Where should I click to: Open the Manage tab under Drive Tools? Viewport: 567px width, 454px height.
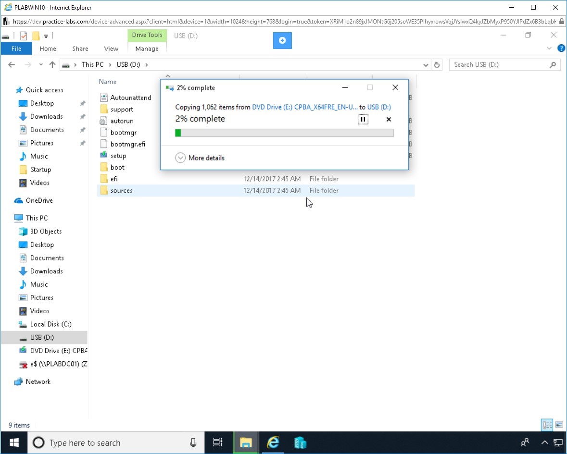[147, 49]
